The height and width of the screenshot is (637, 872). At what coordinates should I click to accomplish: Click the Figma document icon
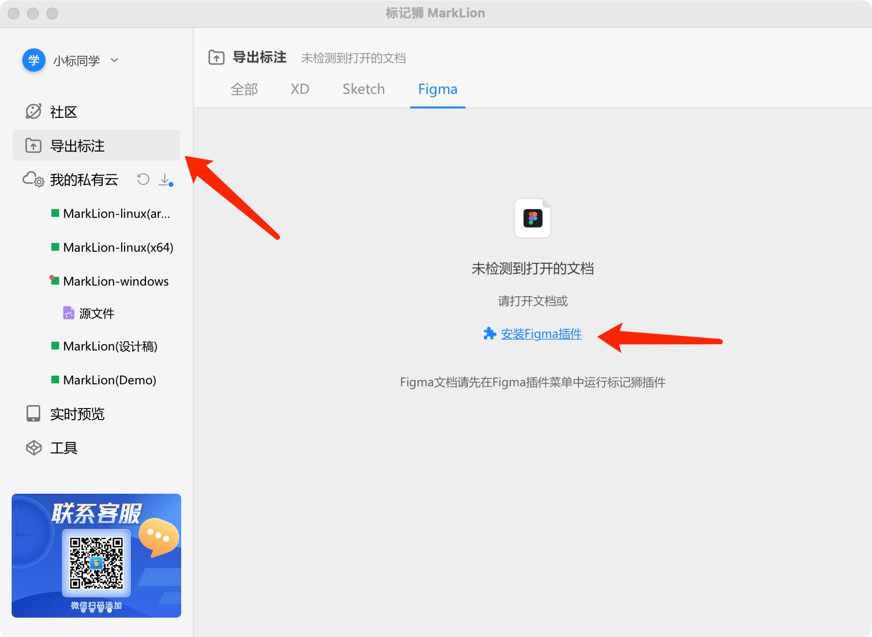click(532, 218)
